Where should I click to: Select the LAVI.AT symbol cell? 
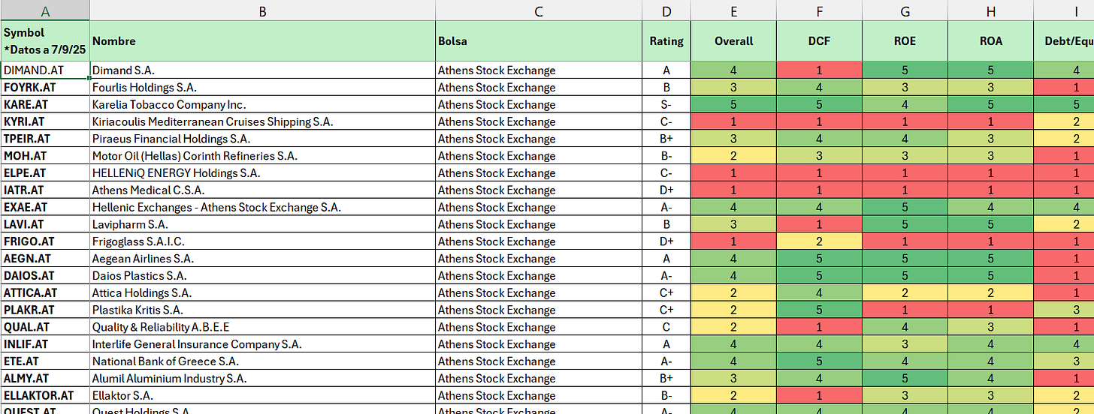[x=45, y=224]
